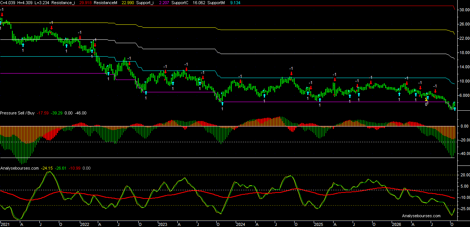470x227 pixels.
Task: Click the yellow signal arrow labeled 0
Action: pos(427,99)
